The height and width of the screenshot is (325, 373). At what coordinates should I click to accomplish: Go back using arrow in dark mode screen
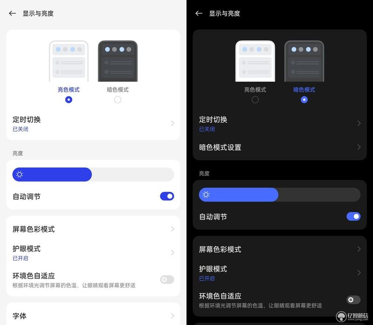tap(199, 14)
